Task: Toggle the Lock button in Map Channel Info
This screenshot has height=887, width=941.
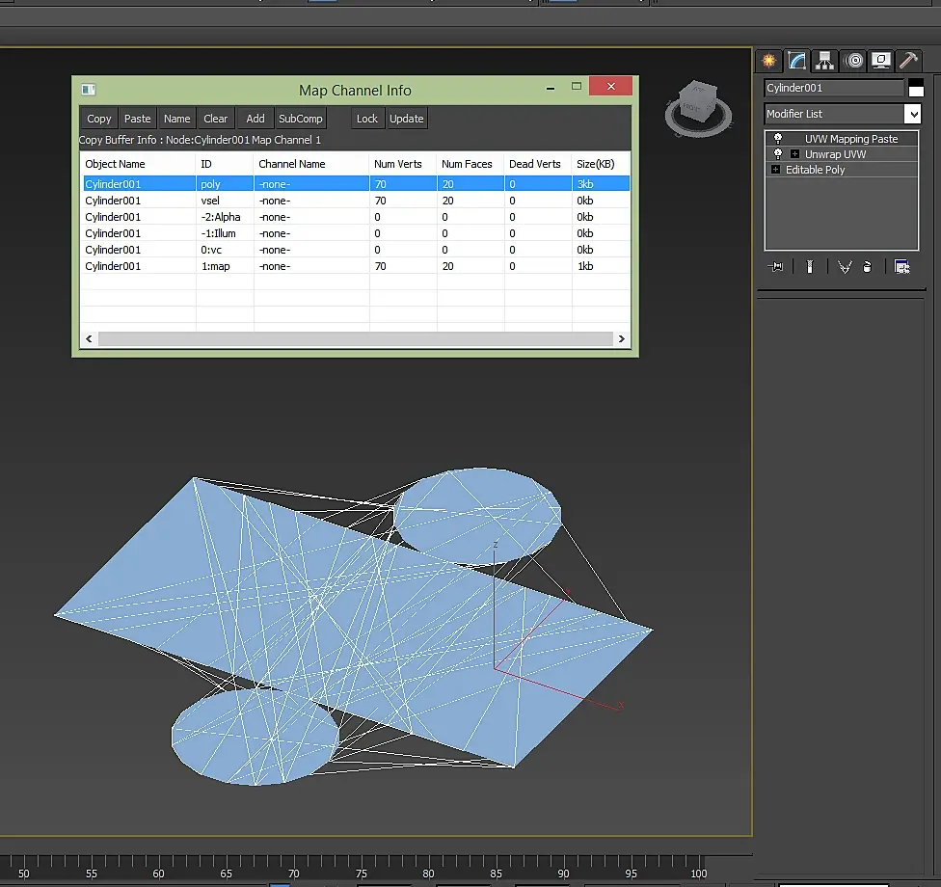Action: coord(366,119)
